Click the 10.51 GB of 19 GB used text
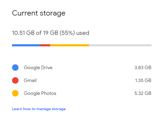166x119 pixels. pos(50,33)
